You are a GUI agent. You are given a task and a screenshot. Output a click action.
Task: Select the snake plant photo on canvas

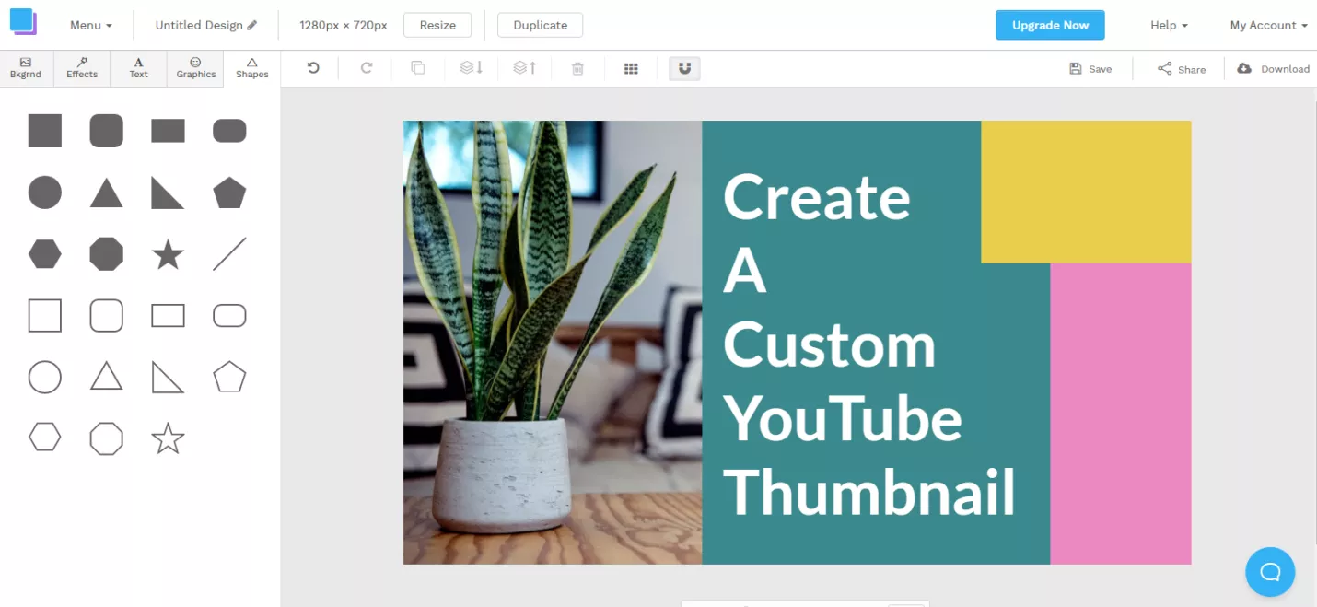tap(553, 343)
